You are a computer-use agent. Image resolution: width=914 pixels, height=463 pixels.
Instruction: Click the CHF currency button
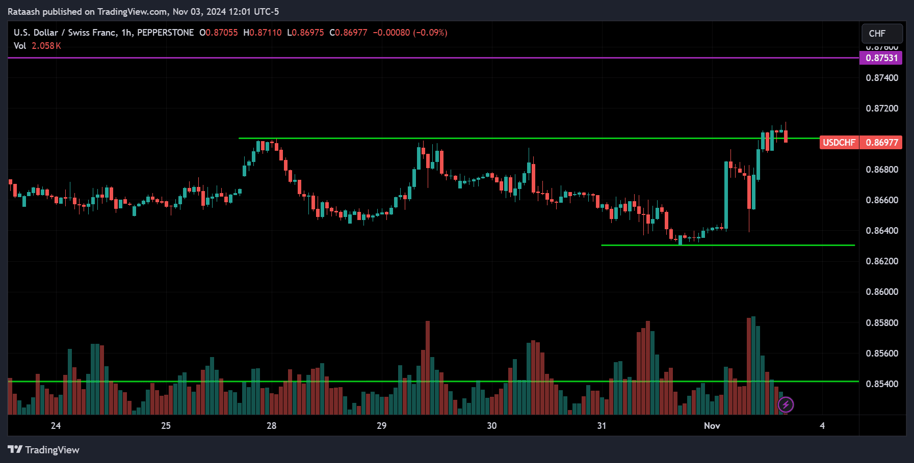[x=882, y=34]
